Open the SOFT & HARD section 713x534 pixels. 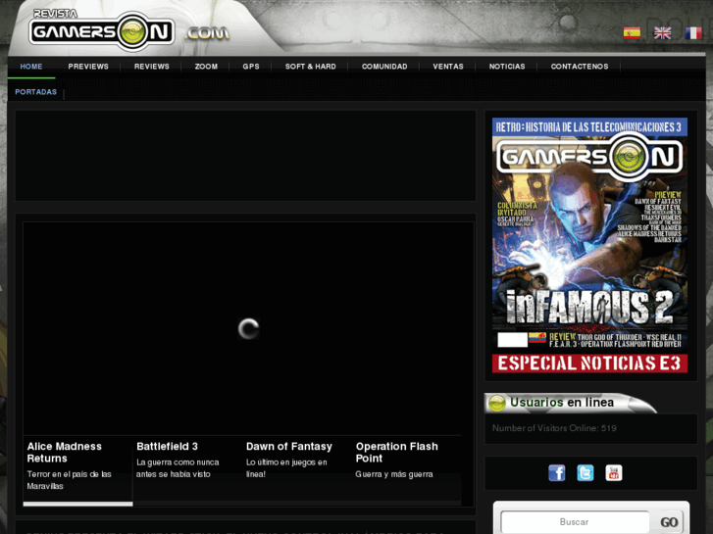[311, 67]
